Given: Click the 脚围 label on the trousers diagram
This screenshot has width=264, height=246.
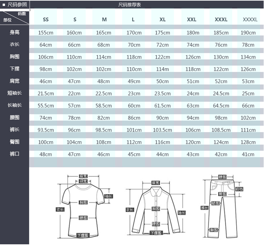Looking at the screenshot, I should (214, 230).
